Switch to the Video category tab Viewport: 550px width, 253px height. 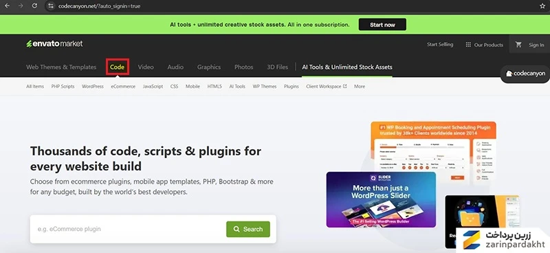146,67
